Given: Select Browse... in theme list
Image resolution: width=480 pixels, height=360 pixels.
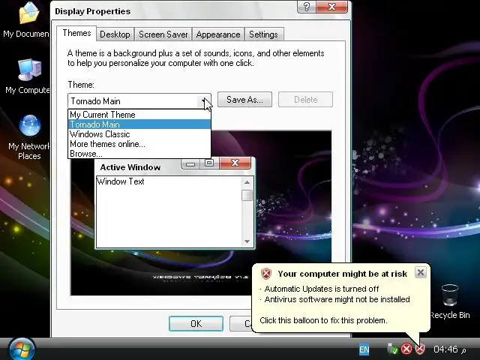Looking at the screenshot, I should click(139, 154).
